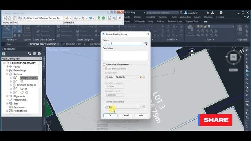Click the name template icon beside Name field
This screenshot has width=251, height=141.
146,43
